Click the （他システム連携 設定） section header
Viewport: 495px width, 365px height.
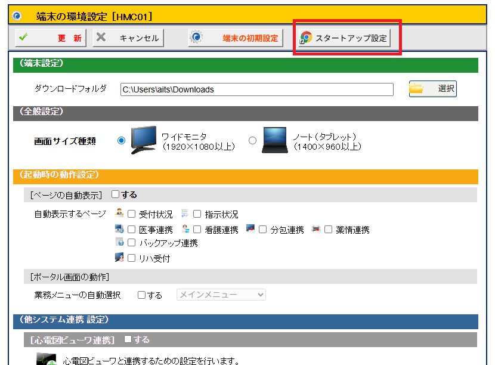246,321
